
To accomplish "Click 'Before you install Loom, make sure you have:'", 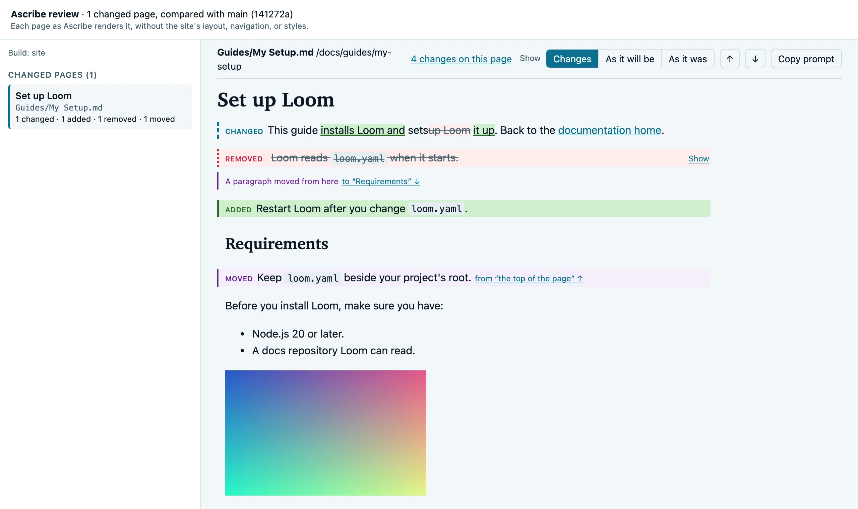I will [334, 306].
